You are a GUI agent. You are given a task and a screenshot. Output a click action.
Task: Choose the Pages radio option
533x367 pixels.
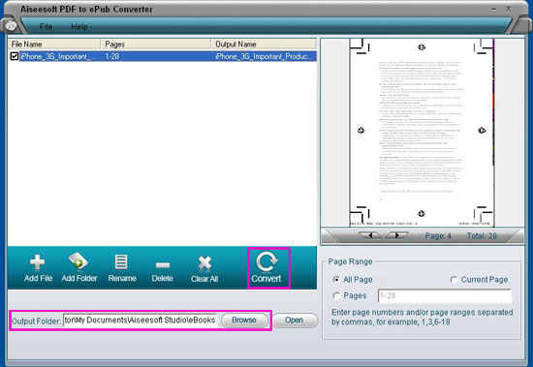pos(336,295)
